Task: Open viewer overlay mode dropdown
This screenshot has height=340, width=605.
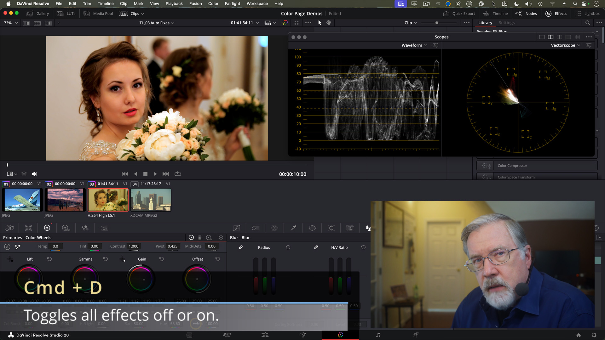Action: 12,174
